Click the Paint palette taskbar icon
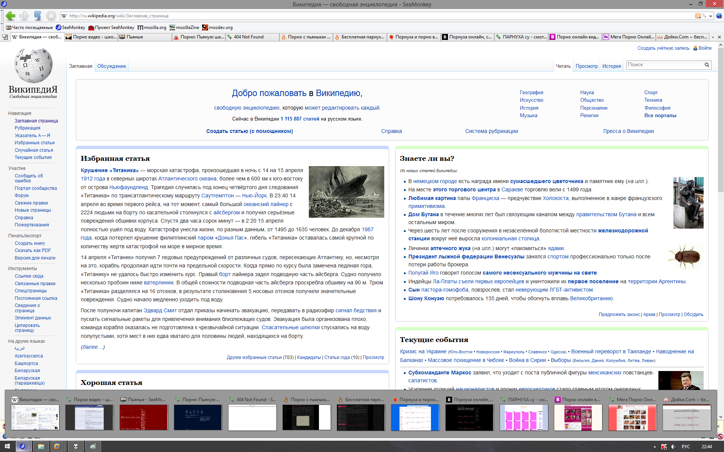 (x=93, y=446)
